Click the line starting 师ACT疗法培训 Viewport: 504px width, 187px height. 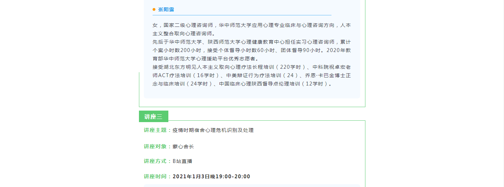252,75
